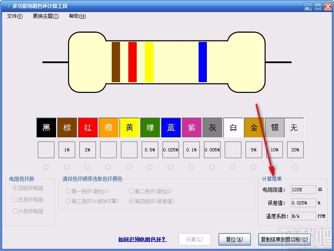Click 复制结果到剪切板(O) to copy results
Viewport: 334px width, 251px height.
[x=284, y=239]
